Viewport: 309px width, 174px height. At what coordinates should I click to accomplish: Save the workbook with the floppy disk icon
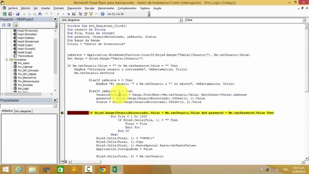[18, 14]
